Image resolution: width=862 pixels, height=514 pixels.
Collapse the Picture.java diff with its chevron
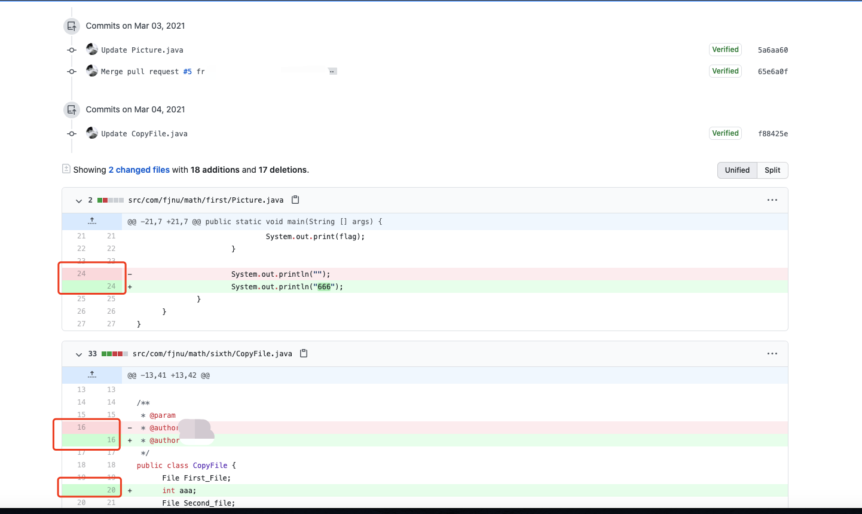tap(78, 201)
